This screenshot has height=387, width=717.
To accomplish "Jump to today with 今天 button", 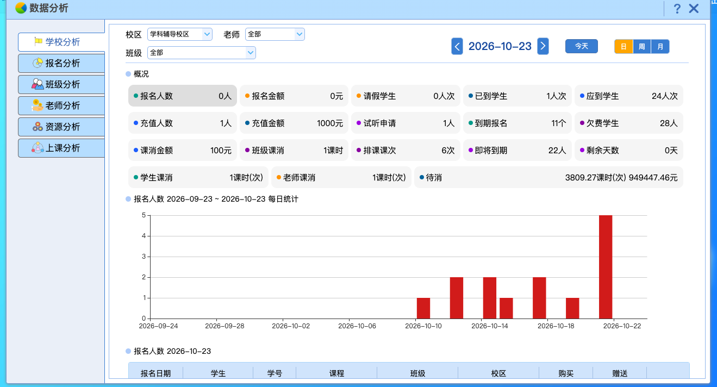I will pos(582,46).
